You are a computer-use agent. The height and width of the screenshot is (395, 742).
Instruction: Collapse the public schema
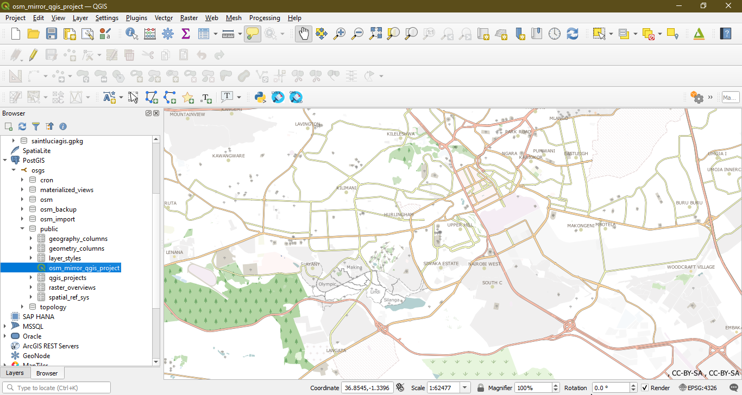(22, 229)
